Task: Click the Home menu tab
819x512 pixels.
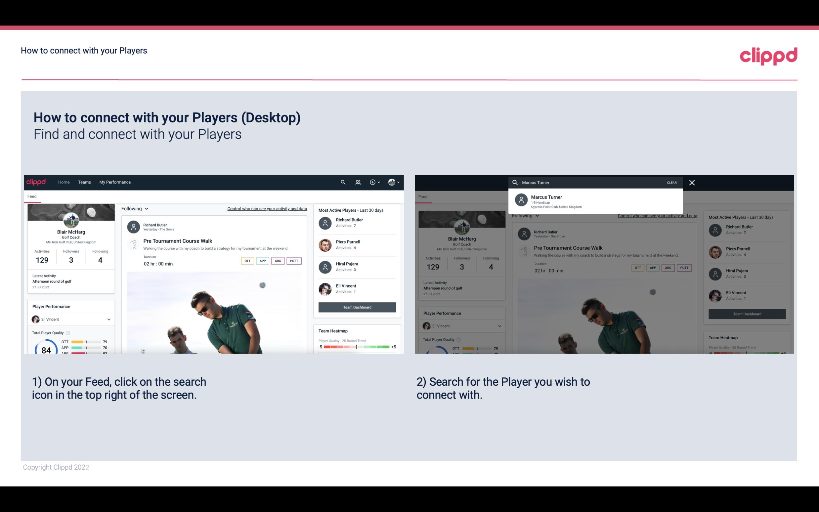Action: (x=63, y=182)
